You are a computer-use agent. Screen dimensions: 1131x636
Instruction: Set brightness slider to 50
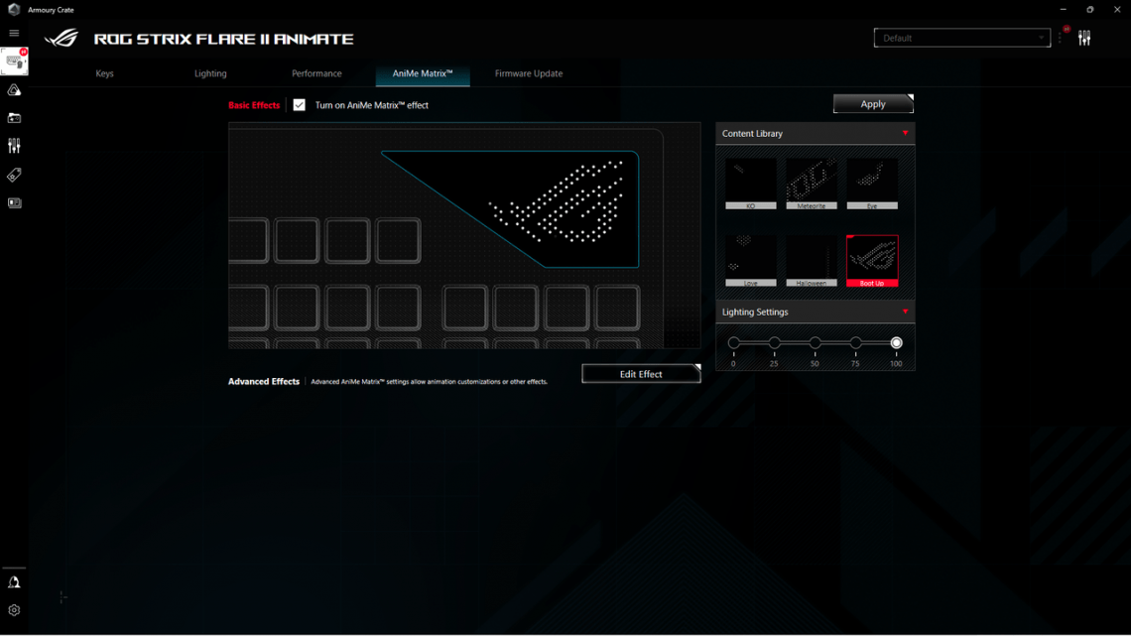coord(815,342)
